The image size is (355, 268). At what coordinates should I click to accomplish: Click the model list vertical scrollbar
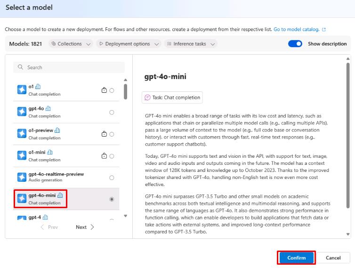coord(125,91)
